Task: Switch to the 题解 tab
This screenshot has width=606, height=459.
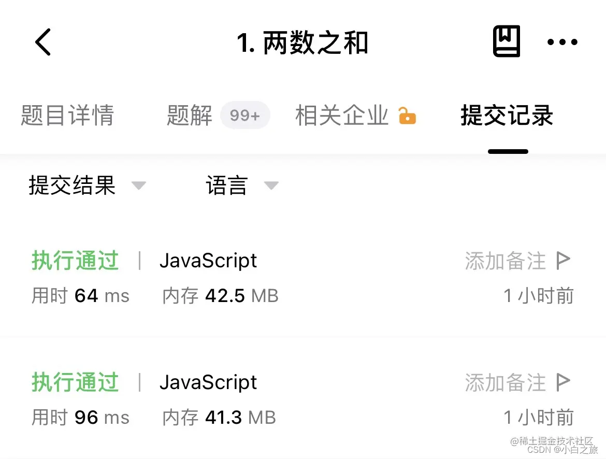Action: click(x=189, y=116)
